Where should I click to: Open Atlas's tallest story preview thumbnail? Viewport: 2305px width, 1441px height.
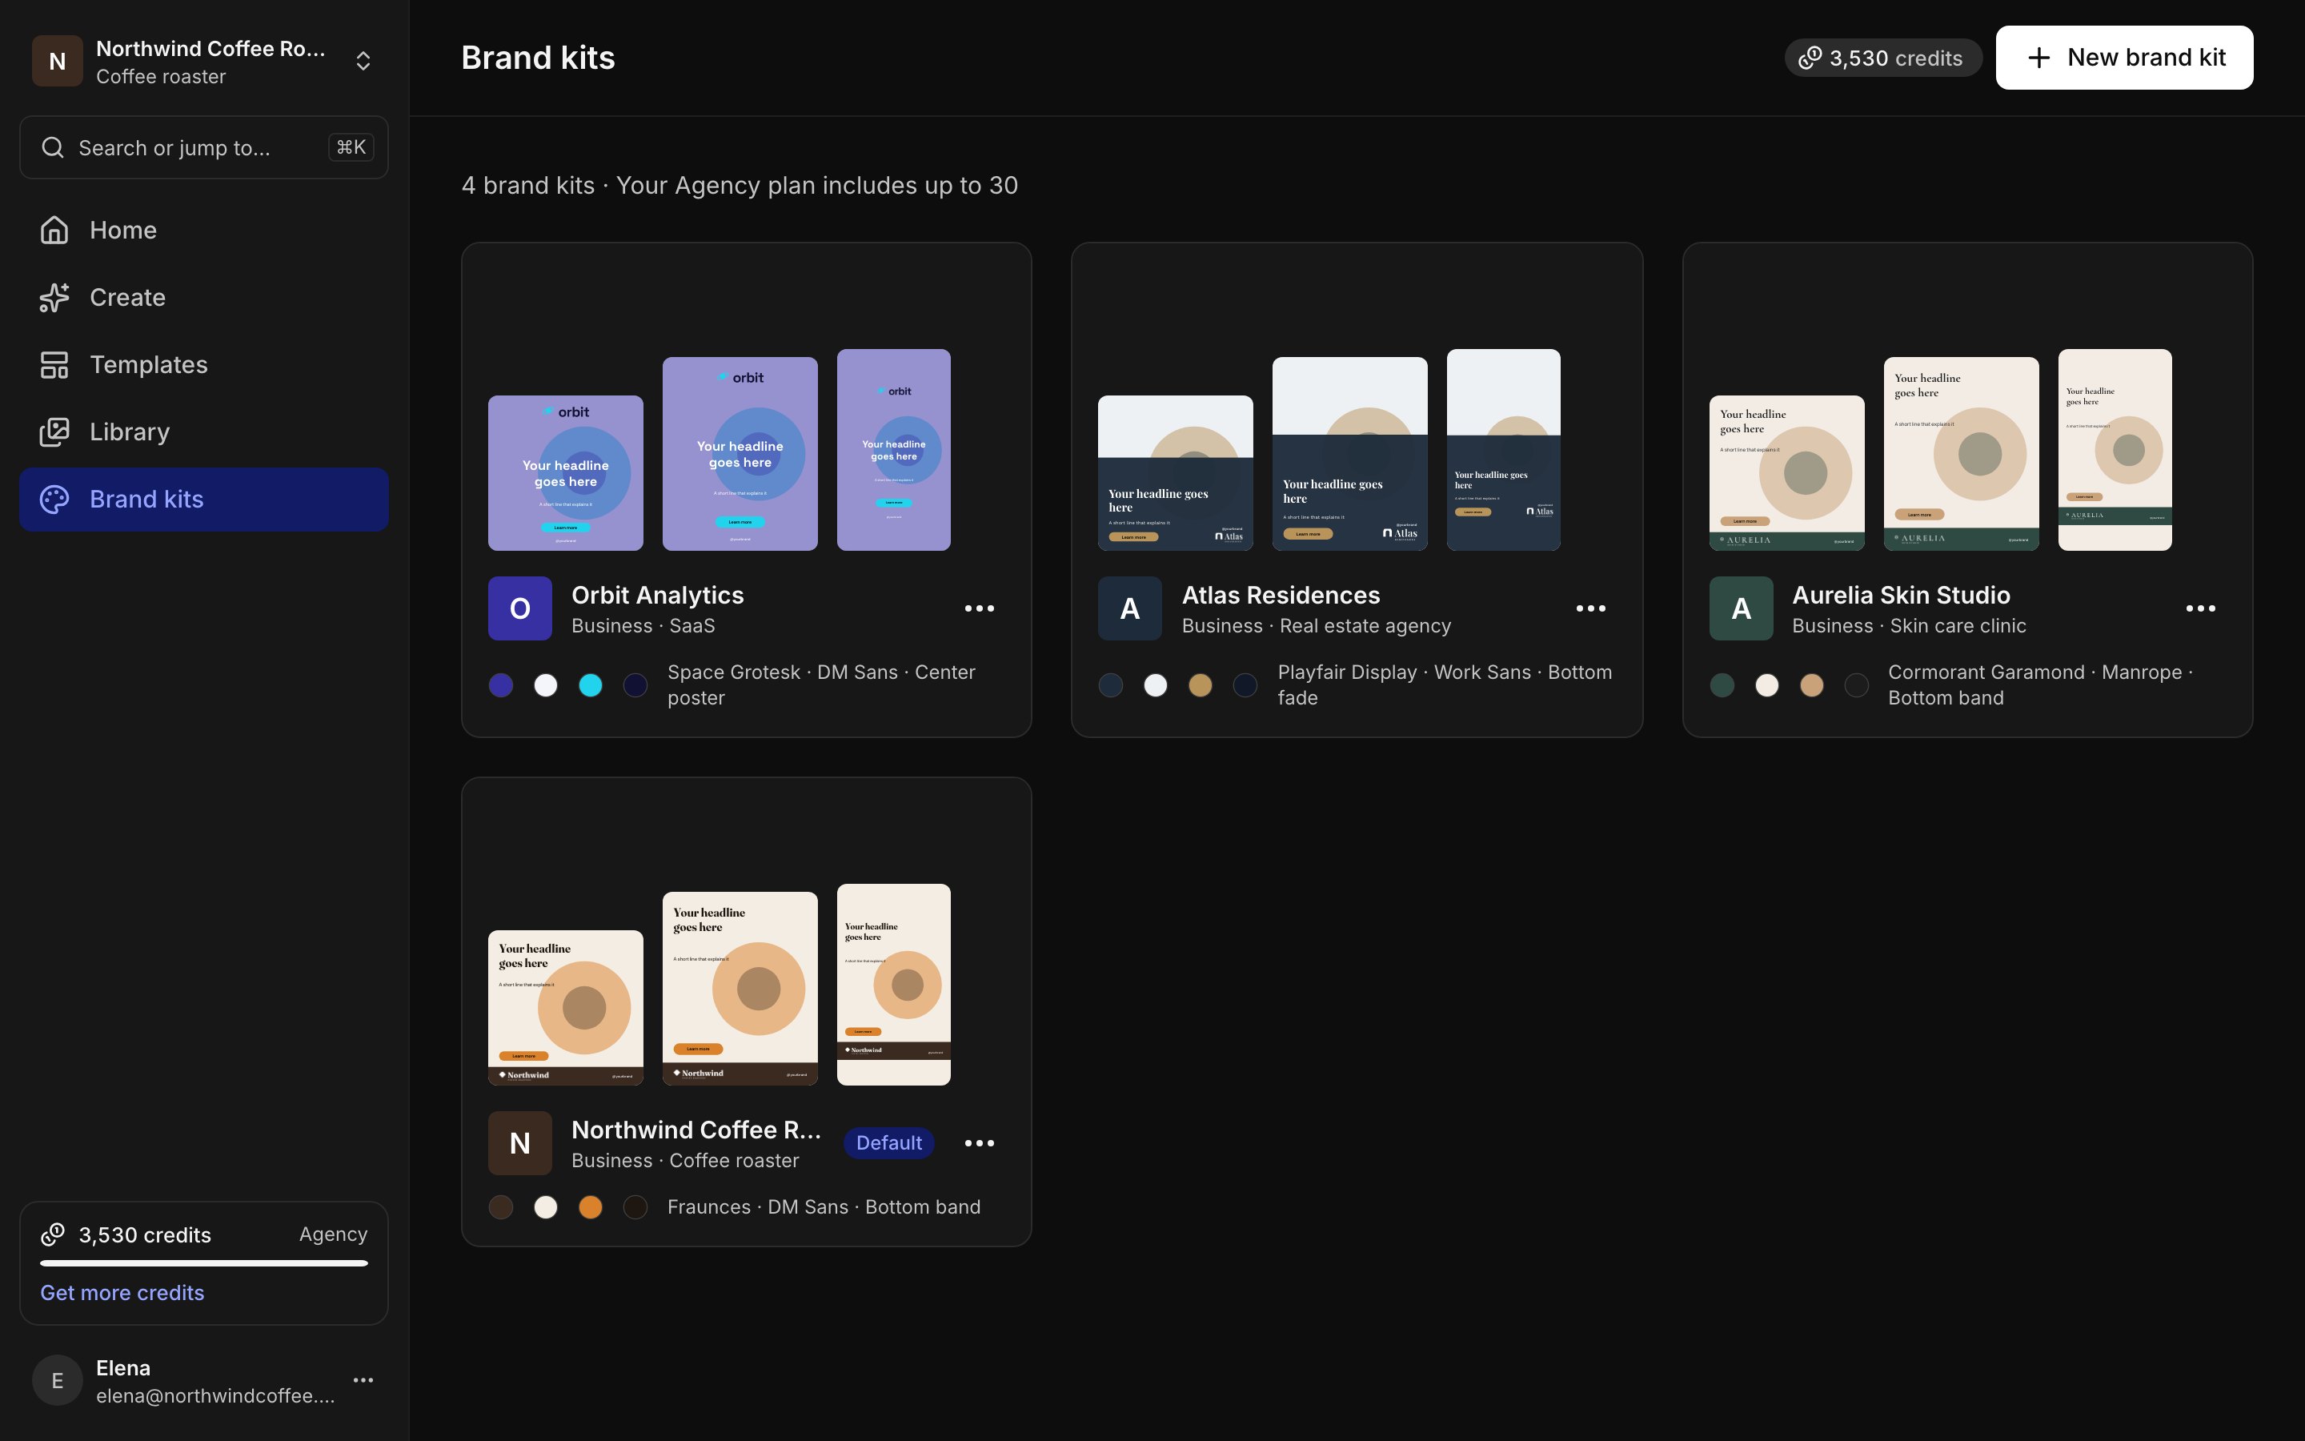pyautogui.click(x=1503, y=450)
